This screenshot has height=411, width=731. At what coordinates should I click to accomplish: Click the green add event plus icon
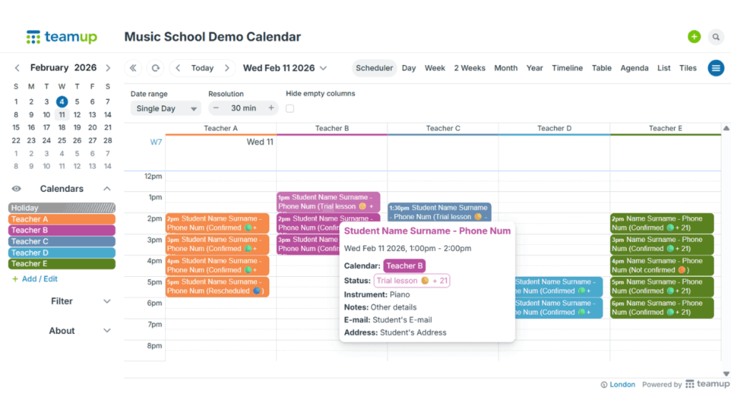(x=694, y=37)
